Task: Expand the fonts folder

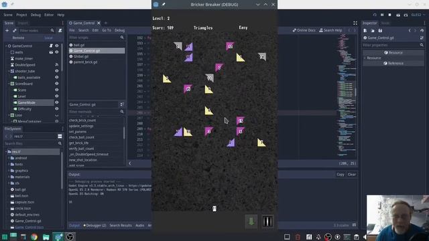Action: point(9,164)
